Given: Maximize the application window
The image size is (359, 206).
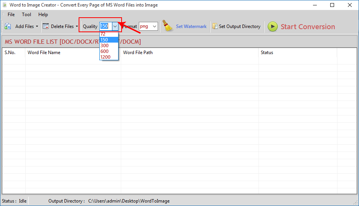Looking at the screenshot, I should (x=332, y=5).
